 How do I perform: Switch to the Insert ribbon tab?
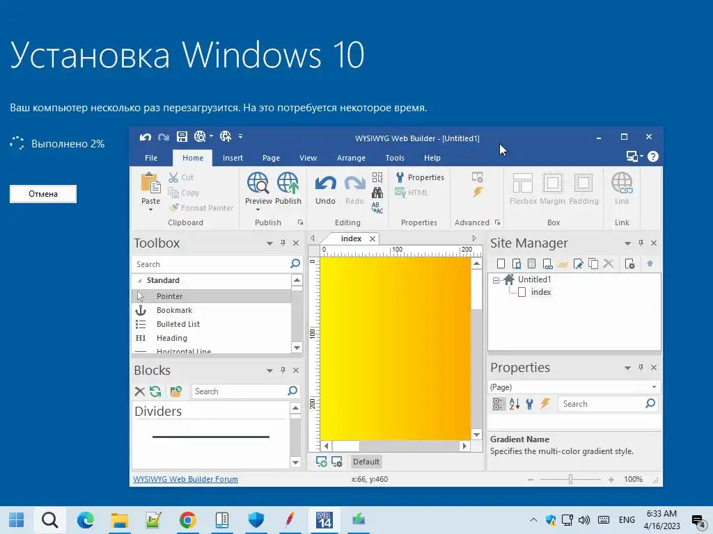233,158
